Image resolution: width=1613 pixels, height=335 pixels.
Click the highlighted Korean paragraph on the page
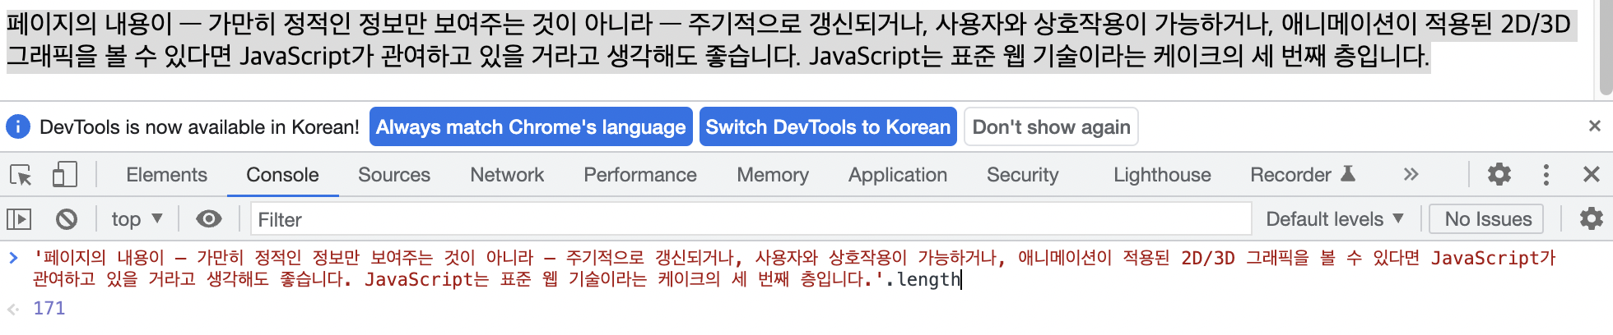[x=790, y=39]
